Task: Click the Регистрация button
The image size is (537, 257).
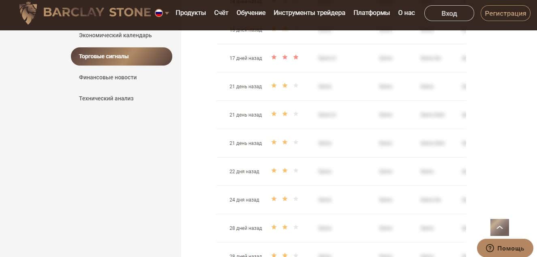Action: point(505,13)
